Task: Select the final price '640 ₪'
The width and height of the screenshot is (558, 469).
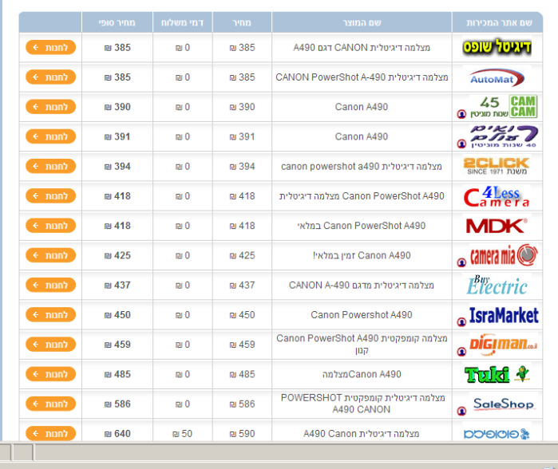Action: 117,434
